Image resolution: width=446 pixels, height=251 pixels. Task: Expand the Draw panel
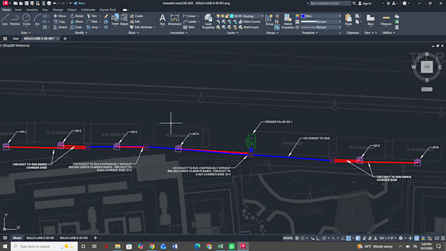pyautogui.click(x=26, y=33)
